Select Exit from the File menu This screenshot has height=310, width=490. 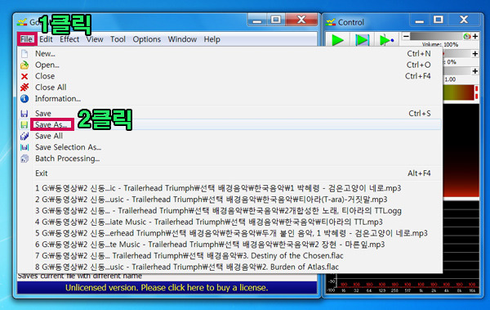click(229, 173)
